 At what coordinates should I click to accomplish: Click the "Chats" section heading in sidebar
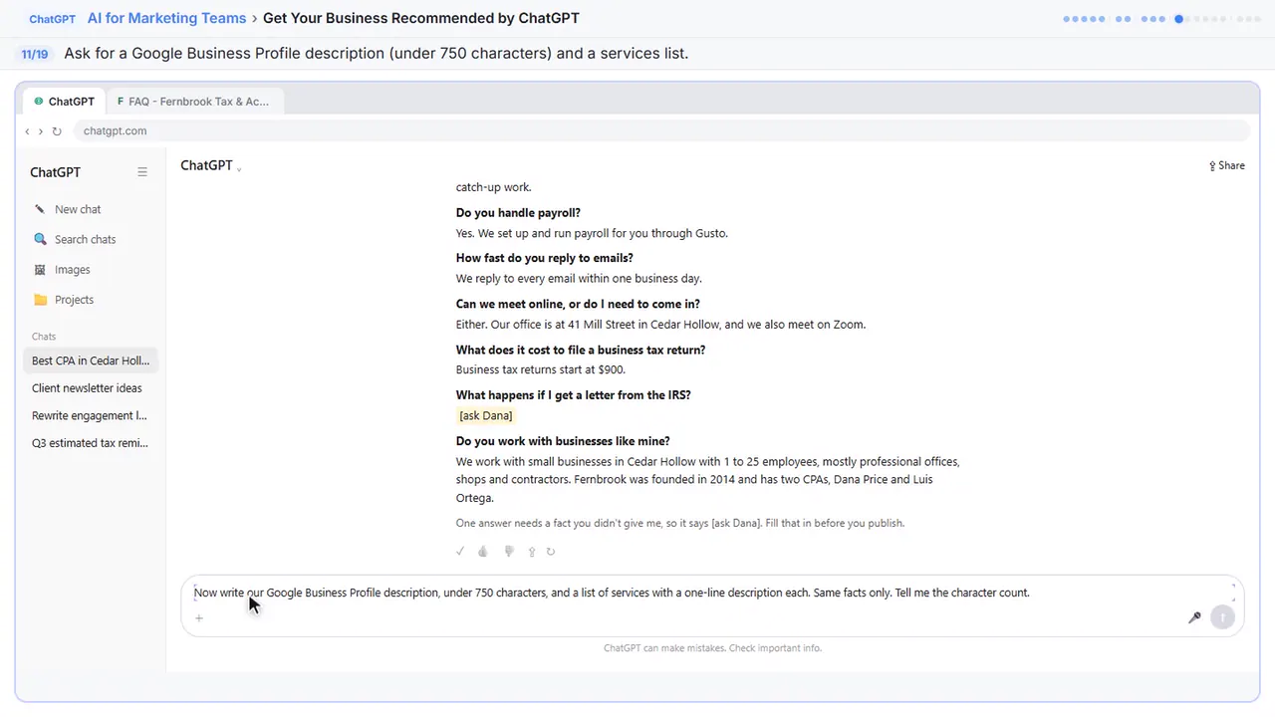click(44, 337)
